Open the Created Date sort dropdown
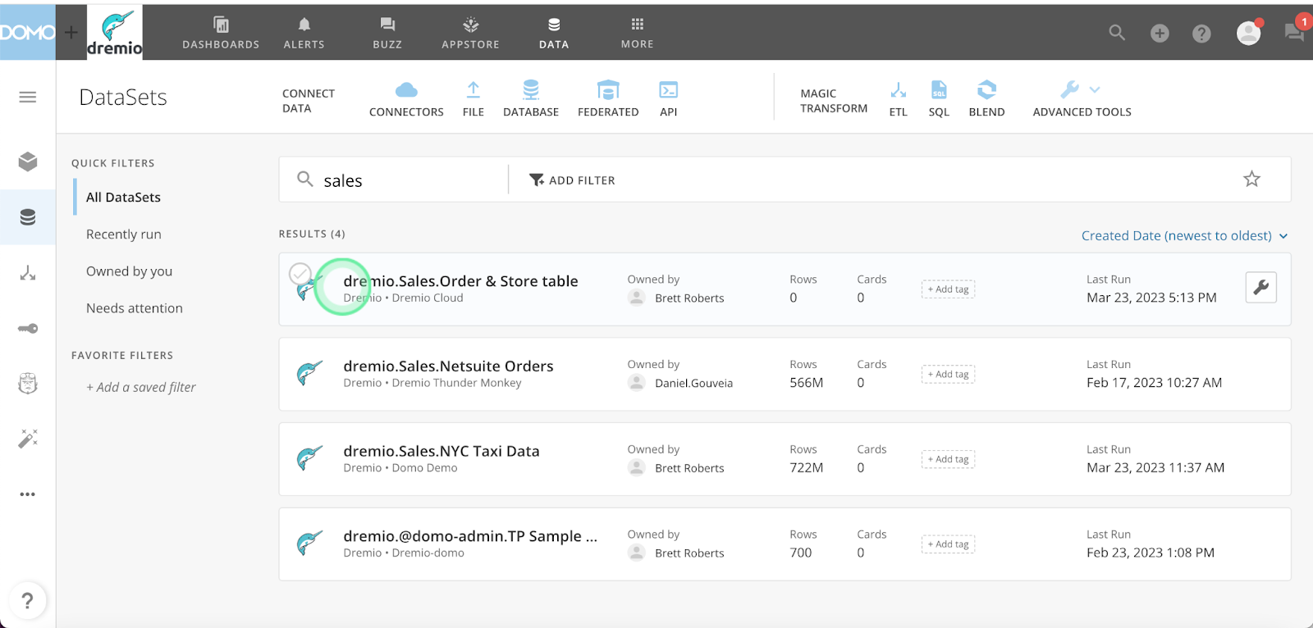Image resolution: width=1313 pixels, height=628 pixels. 1185,236
